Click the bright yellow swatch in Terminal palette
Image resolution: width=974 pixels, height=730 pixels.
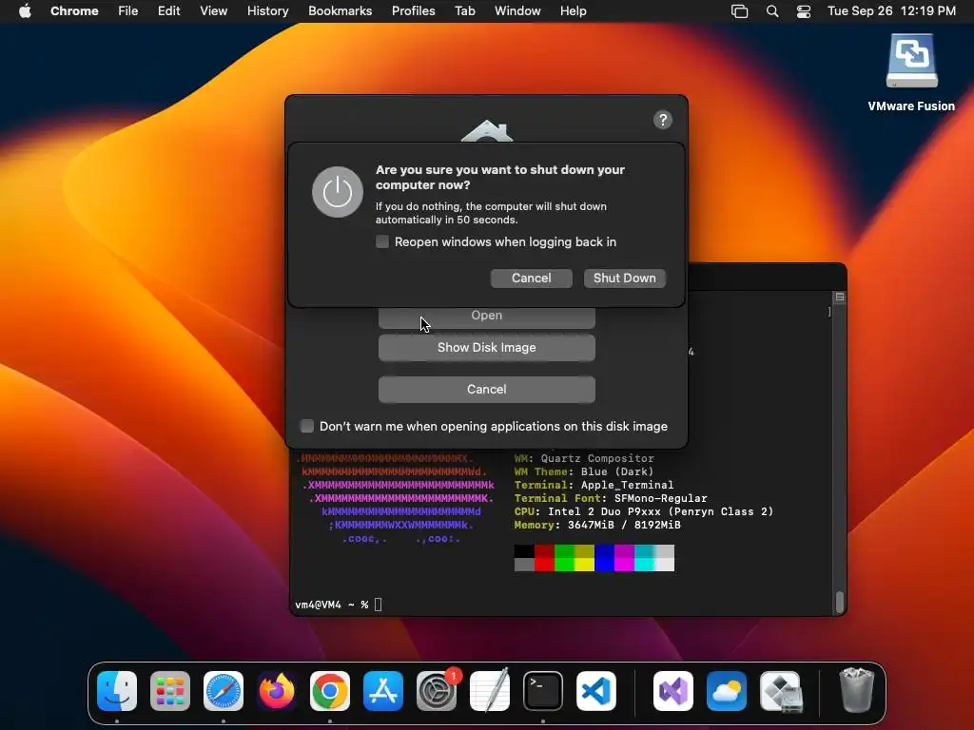pyautogui.click(x=585, y=565)
